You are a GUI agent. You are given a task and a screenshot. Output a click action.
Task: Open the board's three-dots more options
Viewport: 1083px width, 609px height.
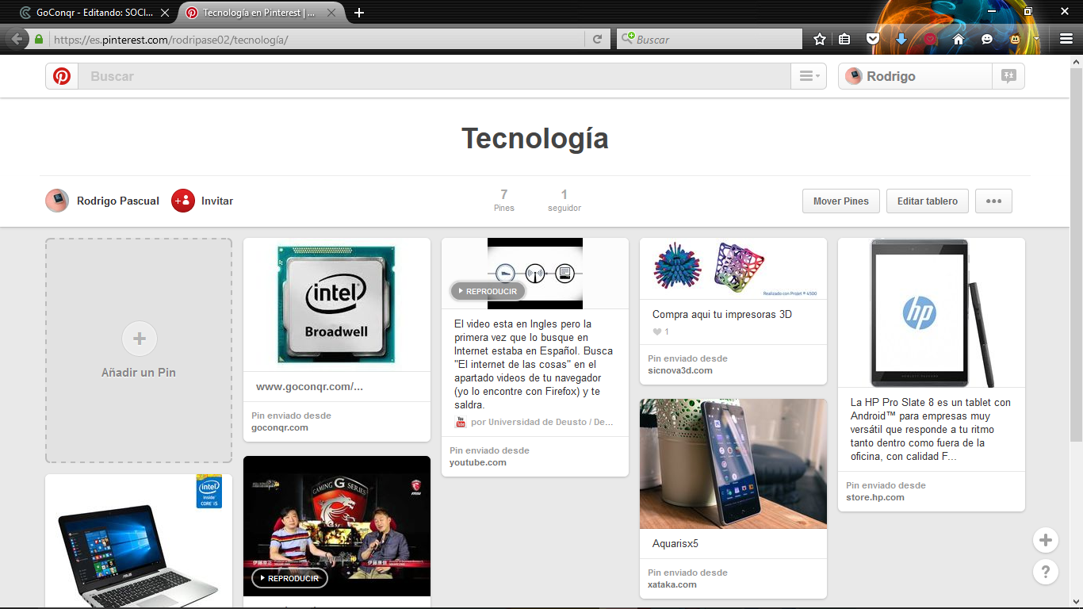tap(993, 201)
